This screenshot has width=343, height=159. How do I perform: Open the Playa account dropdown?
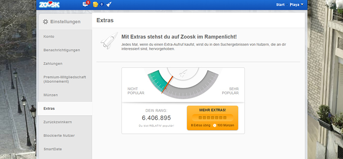point(297,4)
